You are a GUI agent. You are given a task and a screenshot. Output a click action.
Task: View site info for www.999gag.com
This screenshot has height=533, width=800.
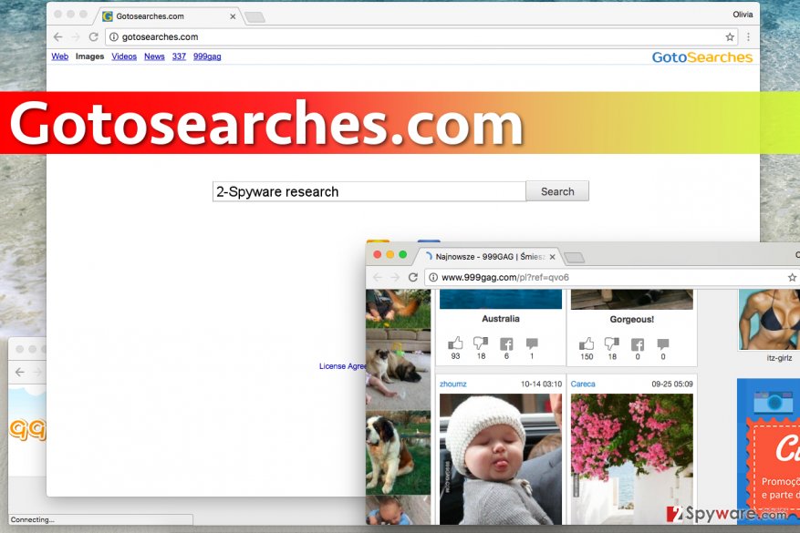[432, 277]
